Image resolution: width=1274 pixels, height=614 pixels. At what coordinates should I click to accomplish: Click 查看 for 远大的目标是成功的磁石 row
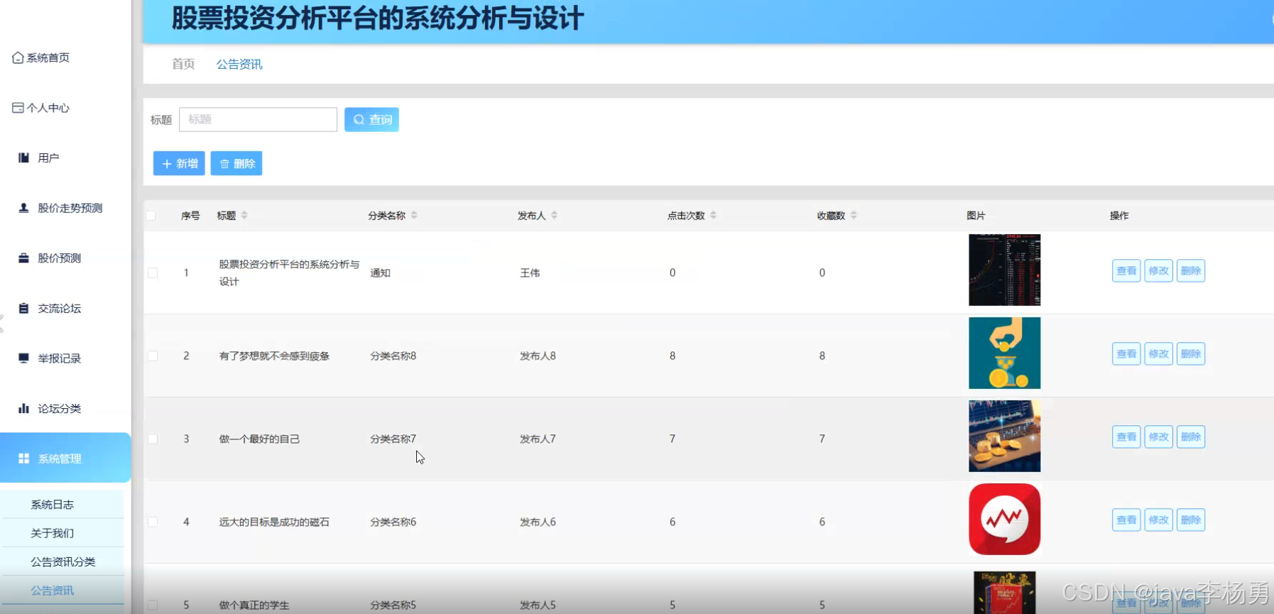pos(1126,520)
